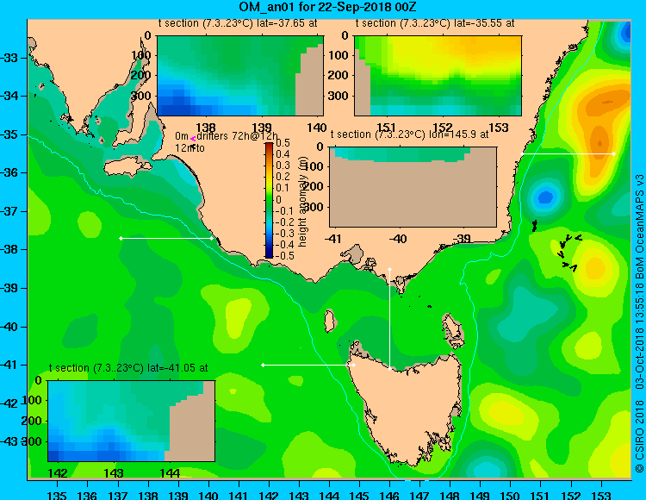Click the 143 label under the lat=-41.05 inset
This screenshot has height=500, width=646.
click(x=114, y=473)
